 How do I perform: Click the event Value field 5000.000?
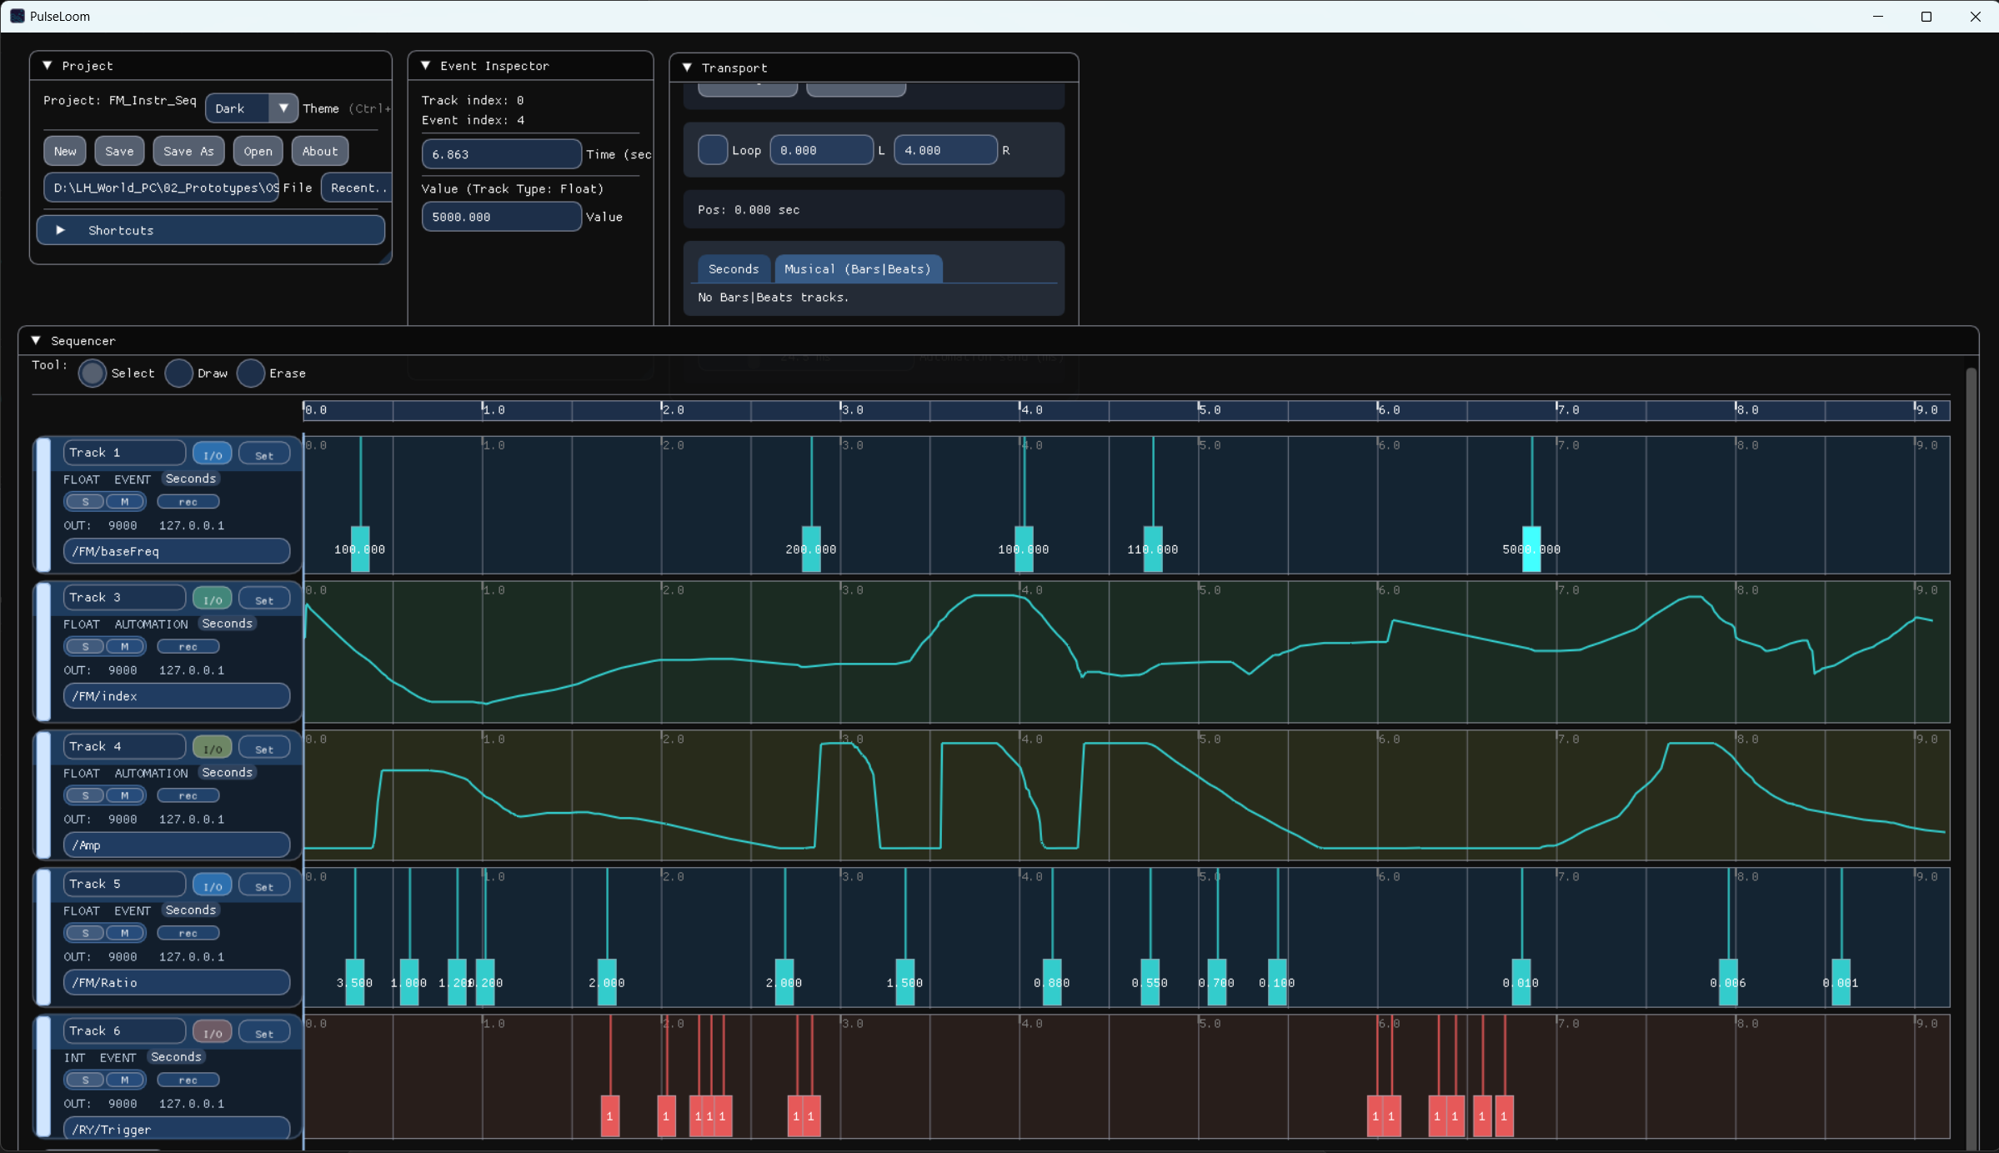[501, 217]
